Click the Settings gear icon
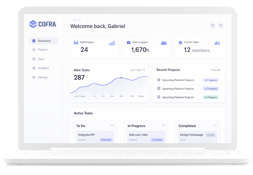 [x=34, y=77]
